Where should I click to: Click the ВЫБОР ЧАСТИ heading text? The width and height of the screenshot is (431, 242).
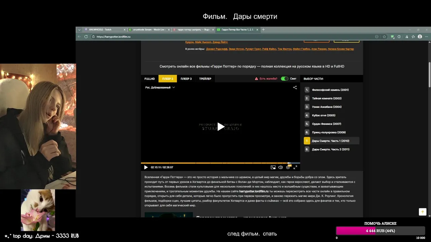click(x=313, y=79)
